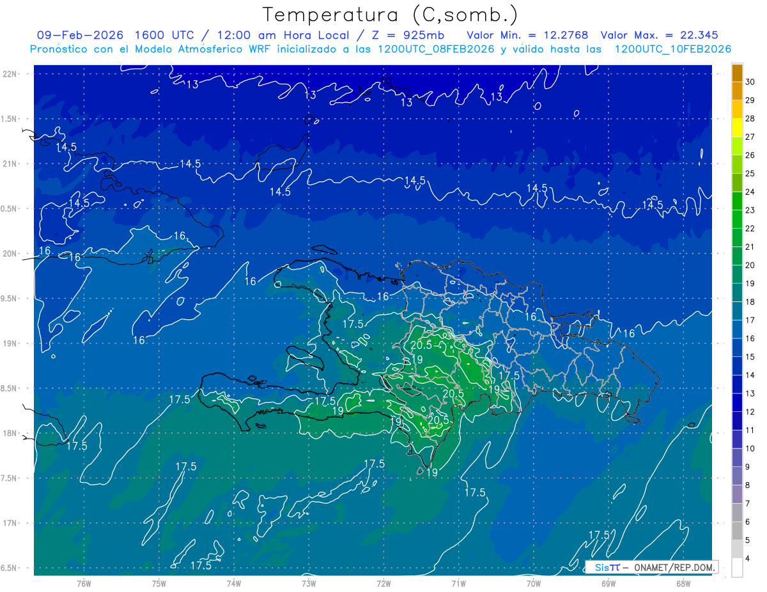Screen dimensions: 767x592
Task: Click the '12' label on the color scale
Action: [750, 412]
